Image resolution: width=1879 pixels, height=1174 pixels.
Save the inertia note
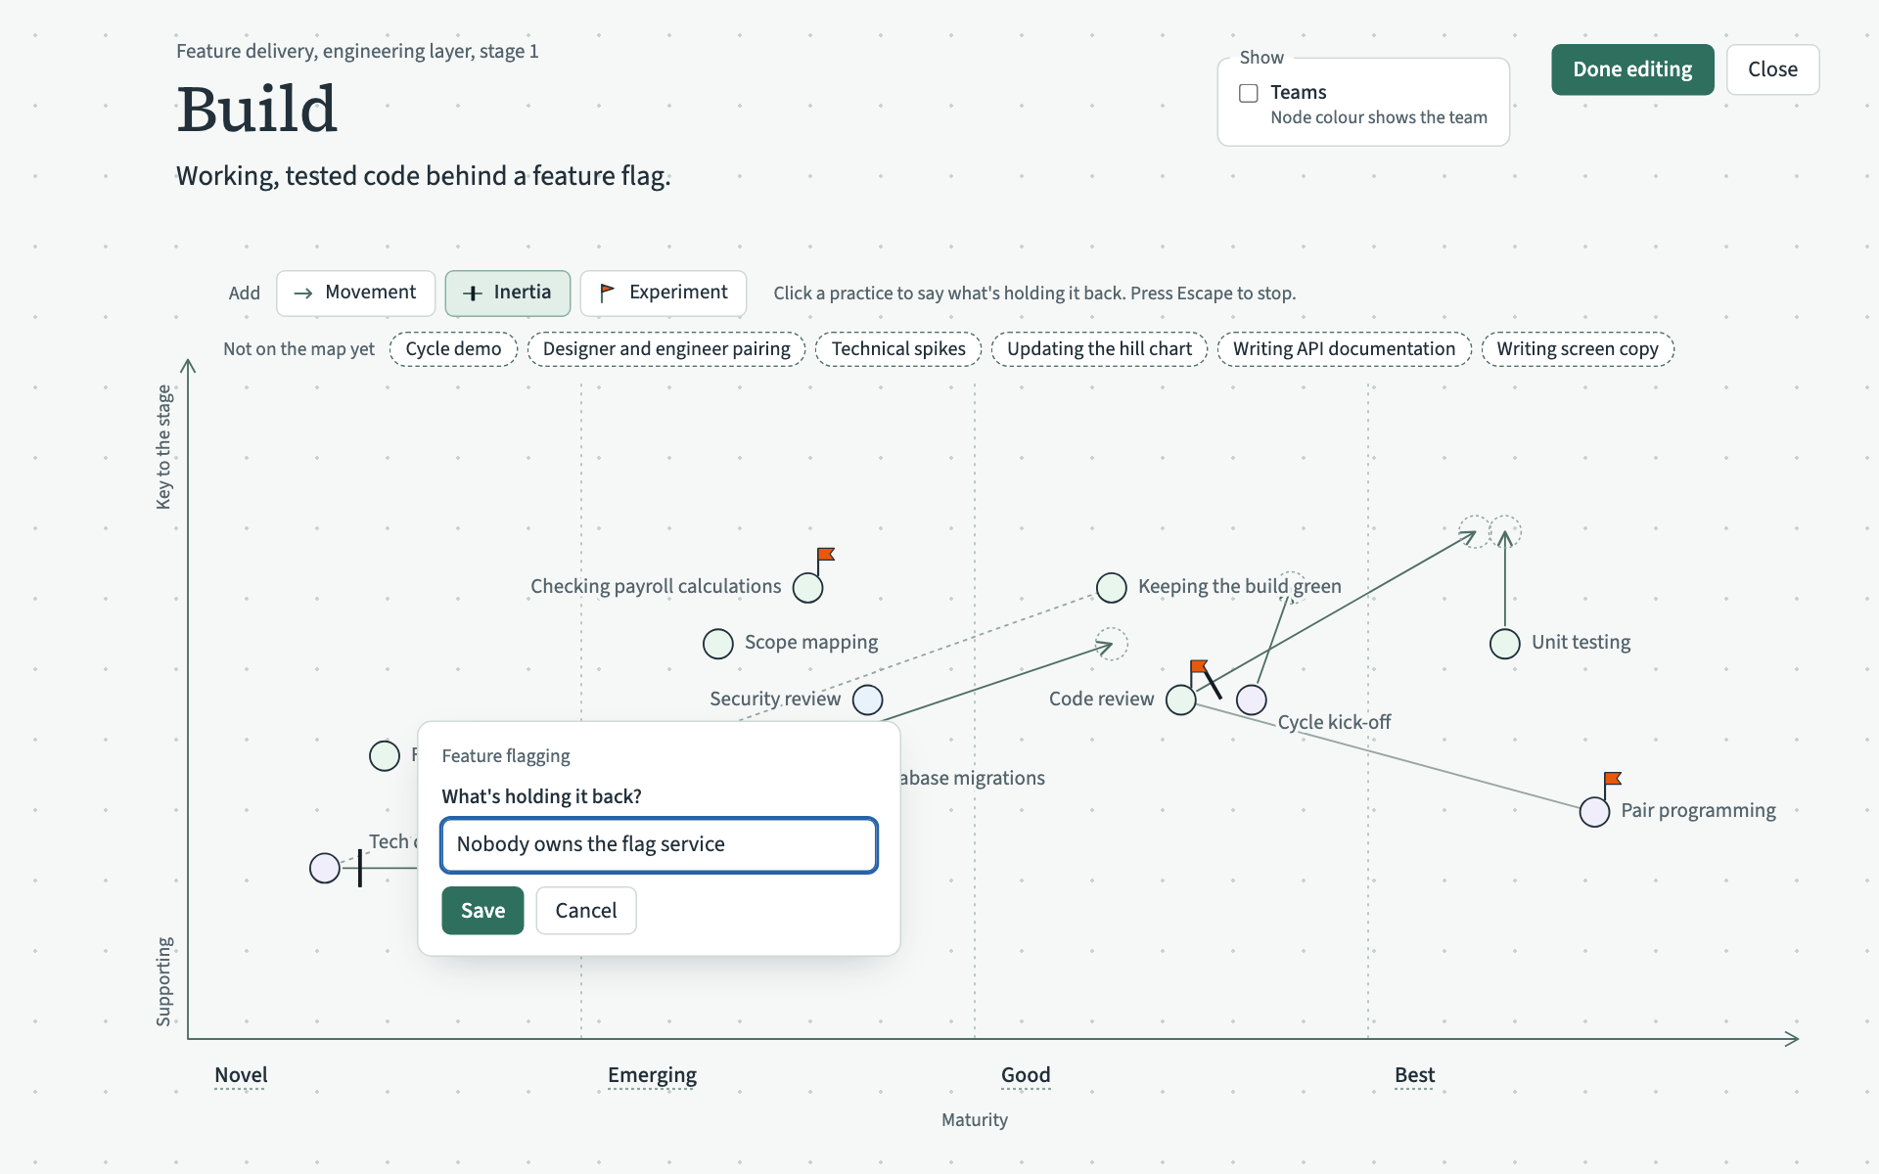point(482,911)
